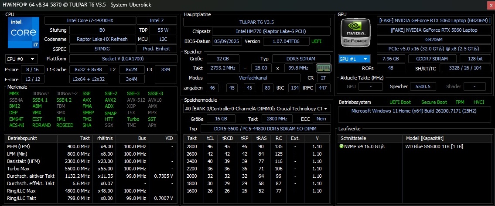Click the Intel Core i7-14700HX name field

coord(89,20)
